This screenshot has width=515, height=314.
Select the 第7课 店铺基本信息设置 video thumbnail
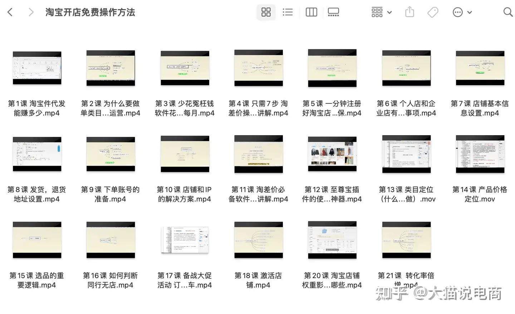[x=480, y=68]
